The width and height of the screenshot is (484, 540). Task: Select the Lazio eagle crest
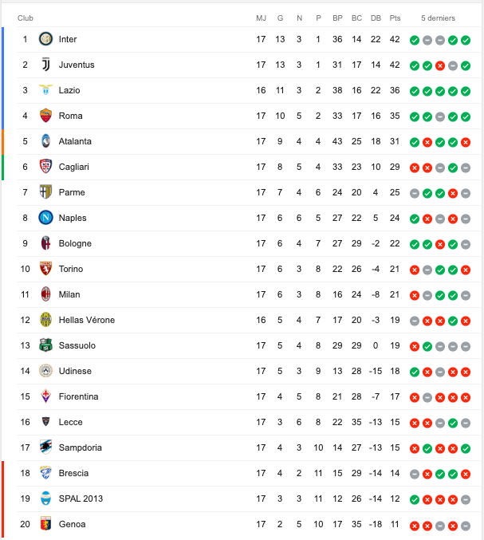(45, 90)
